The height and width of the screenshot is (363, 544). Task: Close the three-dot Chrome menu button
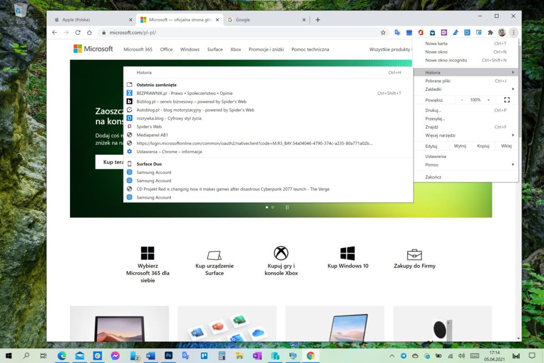pyautogui.click(x=514, y=32)
